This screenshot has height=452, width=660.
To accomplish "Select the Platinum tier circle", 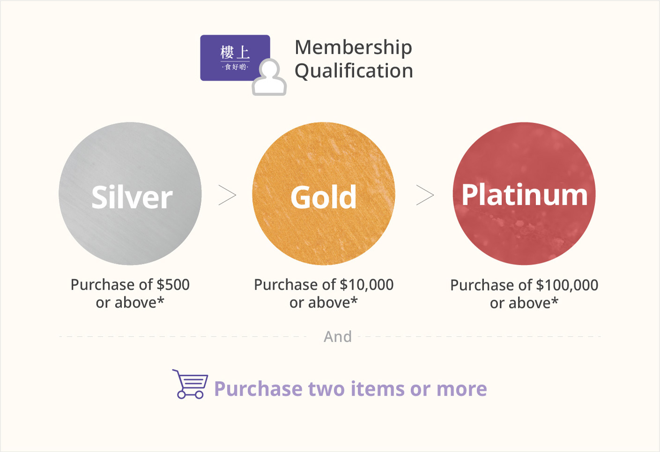I will point(524,194).
